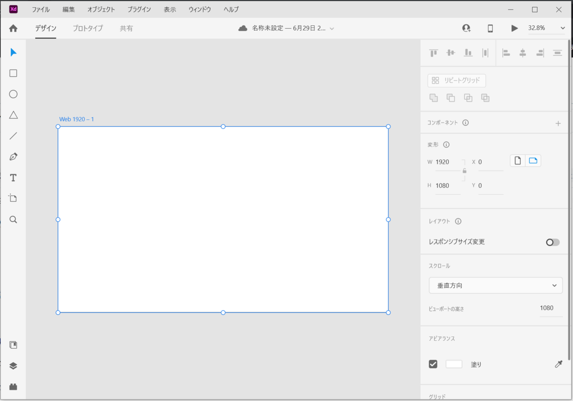
Task: Click the Web 1920 – 1 artboard label
Action: (x=76, y=119)
